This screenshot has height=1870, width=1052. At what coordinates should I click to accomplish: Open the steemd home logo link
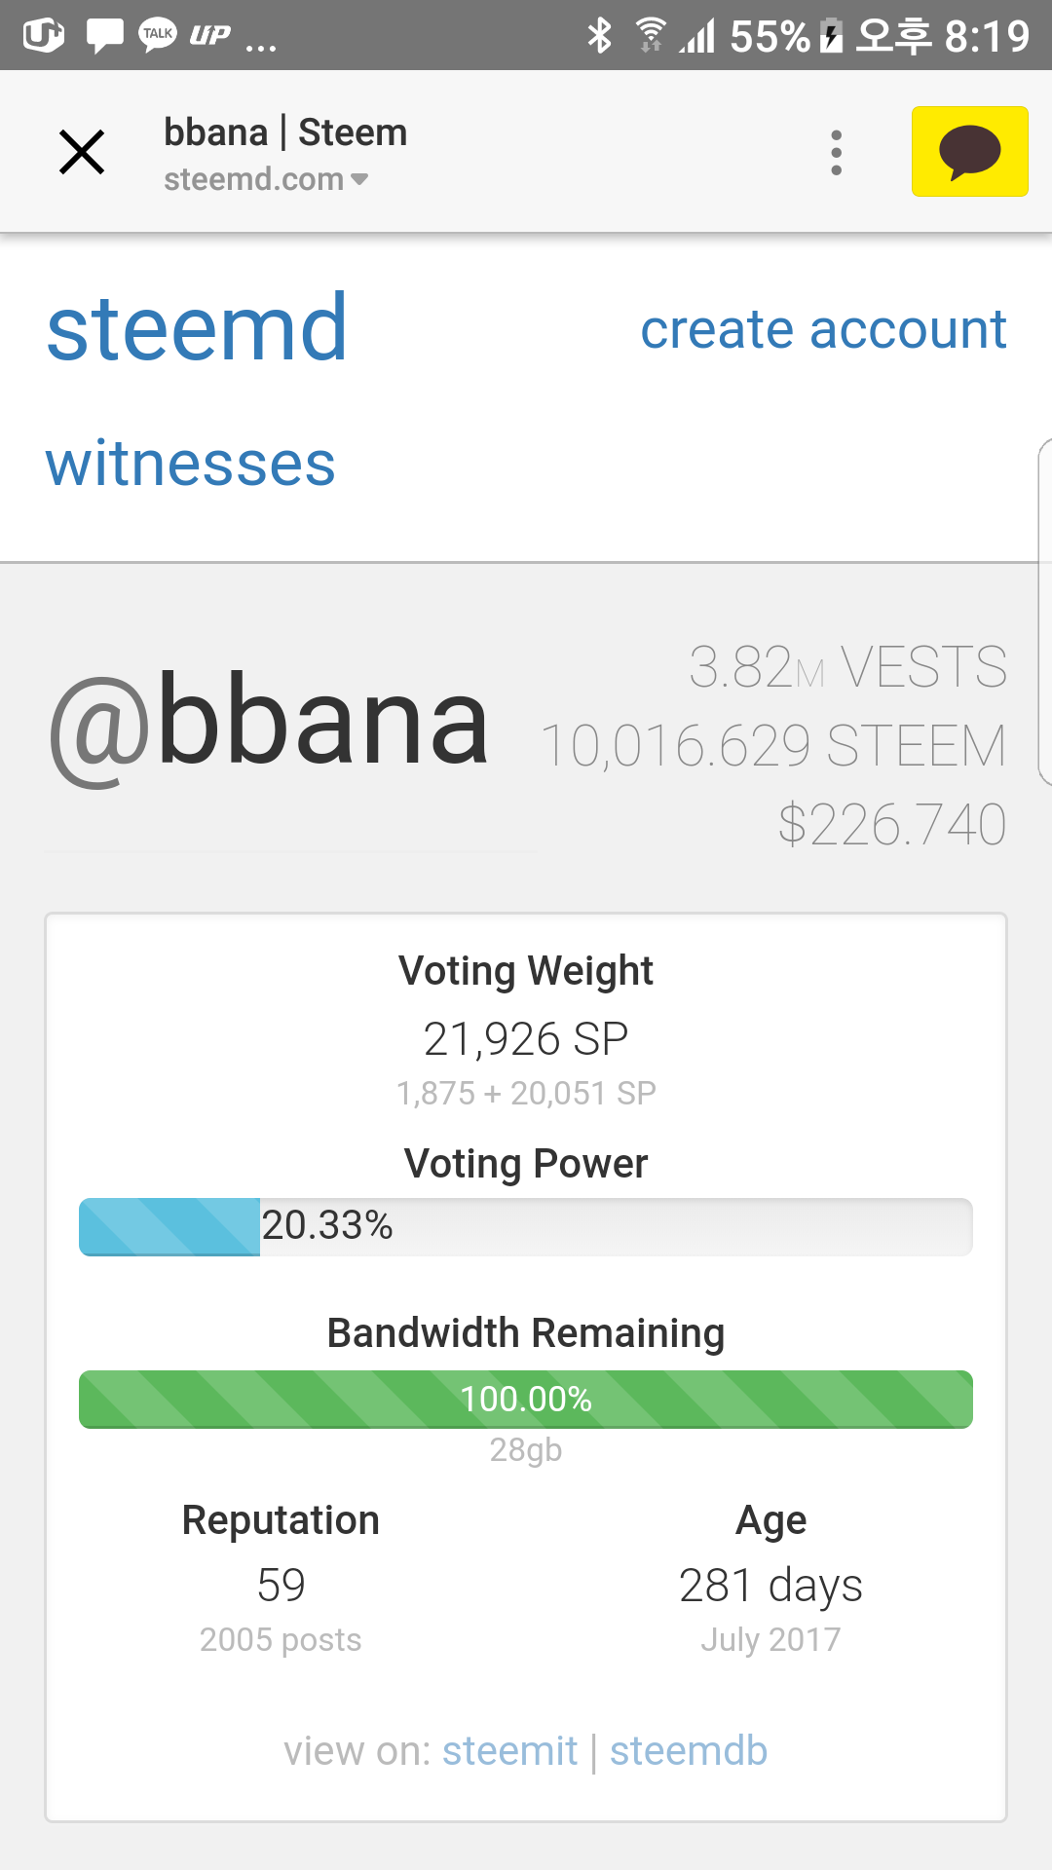pos(197,328)
